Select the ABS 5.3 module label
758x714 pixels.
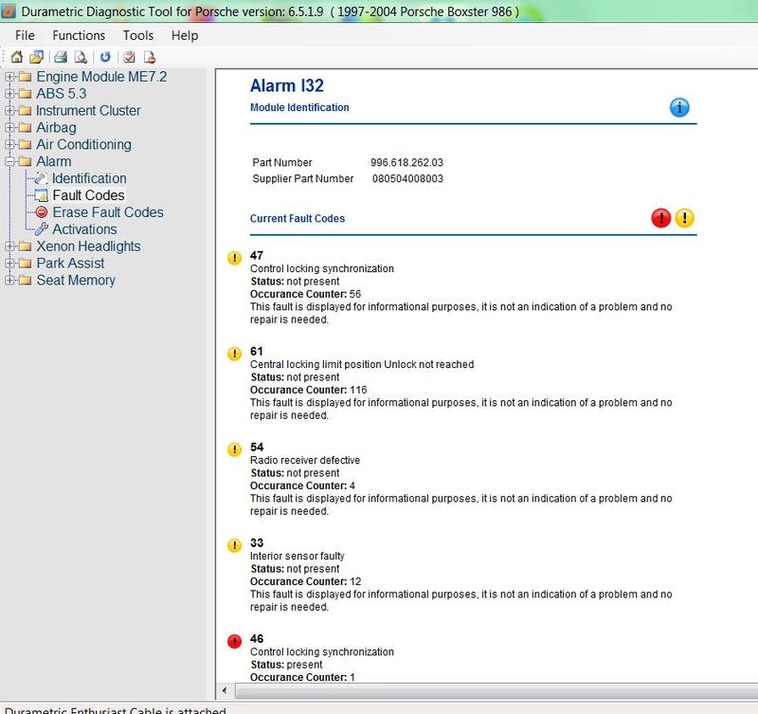pyautogui.click(x=62, y=94)
